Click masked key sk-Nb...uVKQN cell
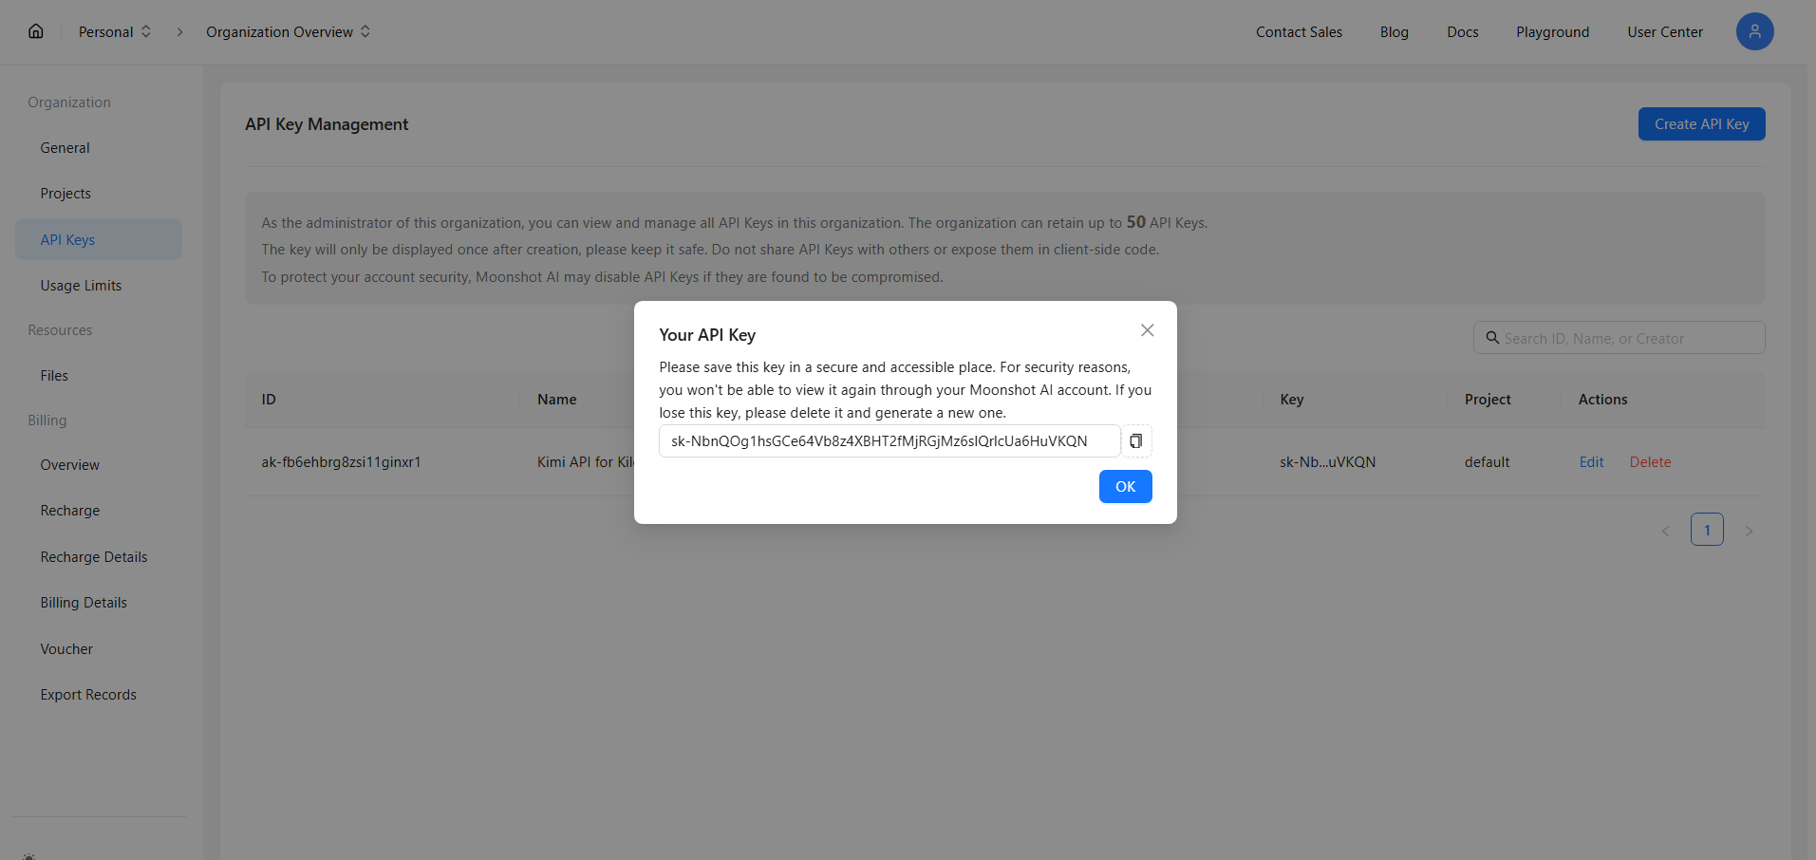Viewport: 1816px width, 860px height. (x=1327, y=462)
